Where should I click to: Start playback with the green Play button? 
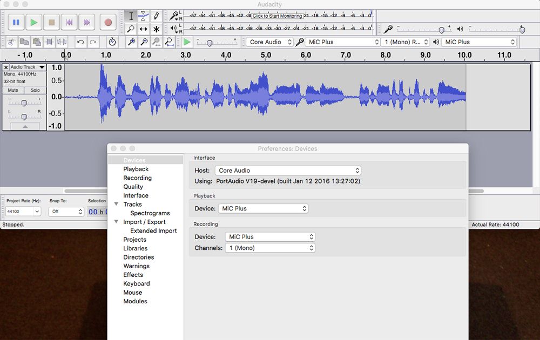point(33,22)
